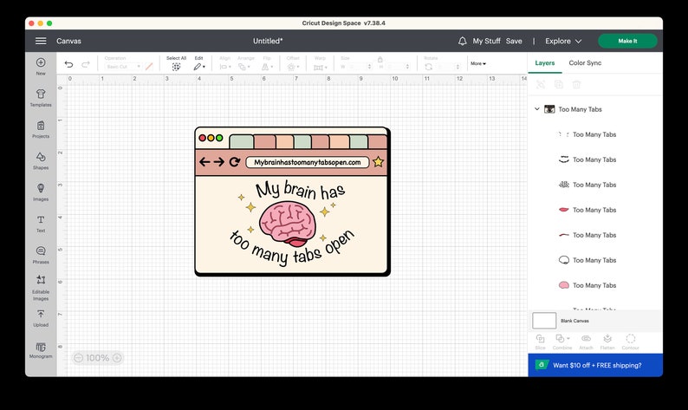Click the Canvas label in header
This screenshot has height=410, width=688.
[x=69, y=41]
